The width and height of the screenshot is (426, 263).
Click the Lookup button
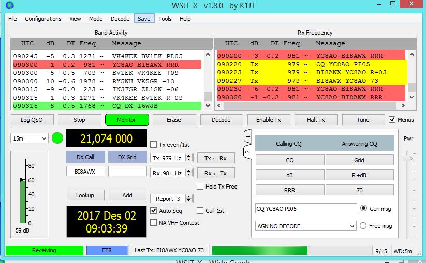point(85,195)
